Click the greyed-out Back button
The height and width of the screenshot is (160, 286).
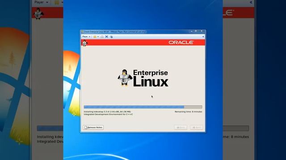coord(181,128)
